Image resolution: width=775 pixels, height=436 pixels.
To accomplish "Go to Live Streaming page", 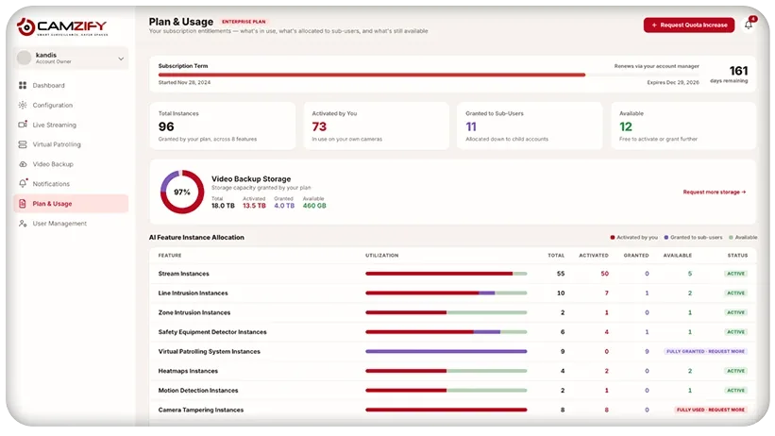I will 71,125.
